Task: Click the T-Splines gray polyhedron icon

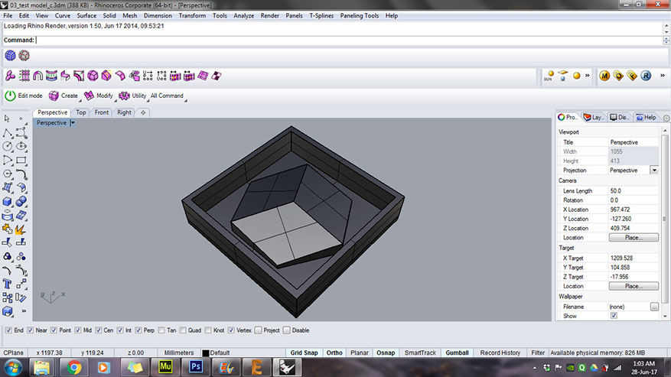Action: tap(24, 56)
